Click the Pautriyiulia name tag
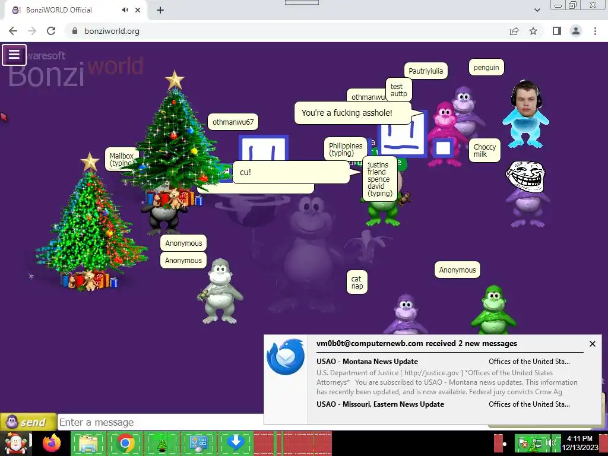The image size is (608, 456). (x=426, y=71)
